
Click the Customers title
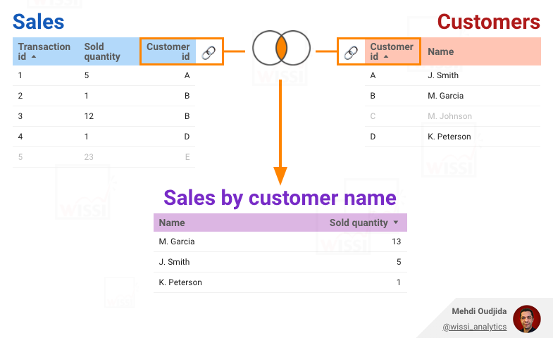tap(488, 22)
